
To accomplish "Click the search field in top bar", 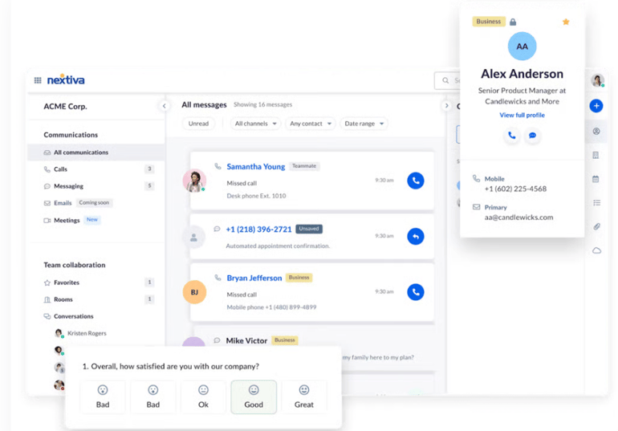I will [x=447, y=80].
